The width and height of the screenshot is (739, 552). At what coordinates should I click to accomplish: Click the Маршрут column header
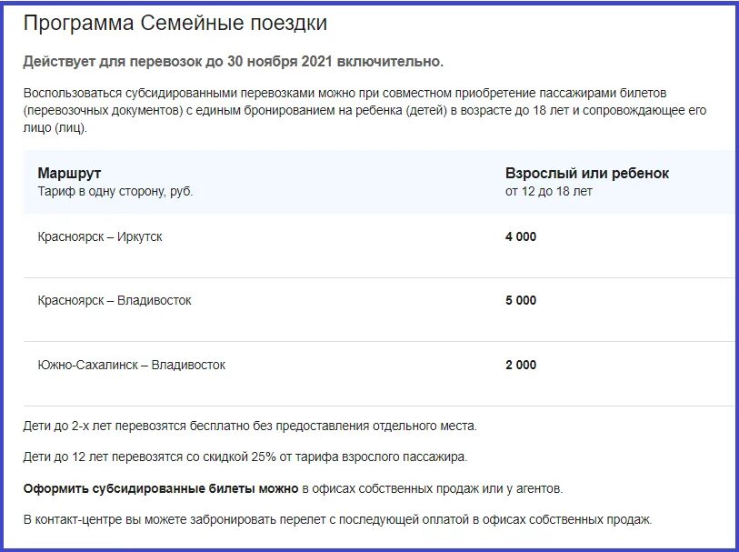click(69, 173)
